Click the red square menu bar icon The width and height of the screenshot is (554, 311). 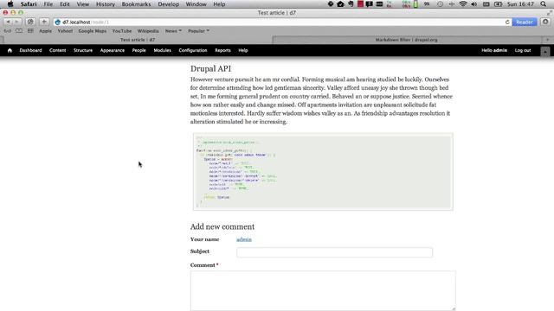pyautogui.click(x=360, y=4)
